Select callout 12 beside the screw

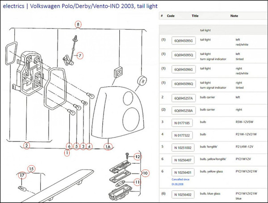[x=138, y=157]
